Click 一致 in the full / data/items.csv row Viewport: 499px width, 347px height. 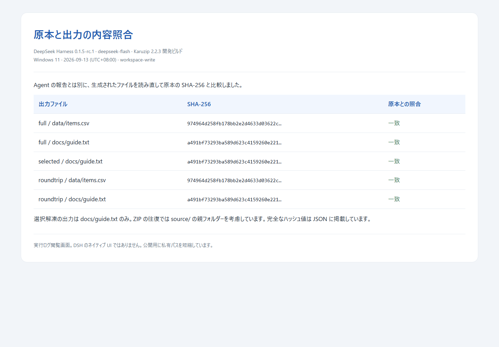click(394, 123)
